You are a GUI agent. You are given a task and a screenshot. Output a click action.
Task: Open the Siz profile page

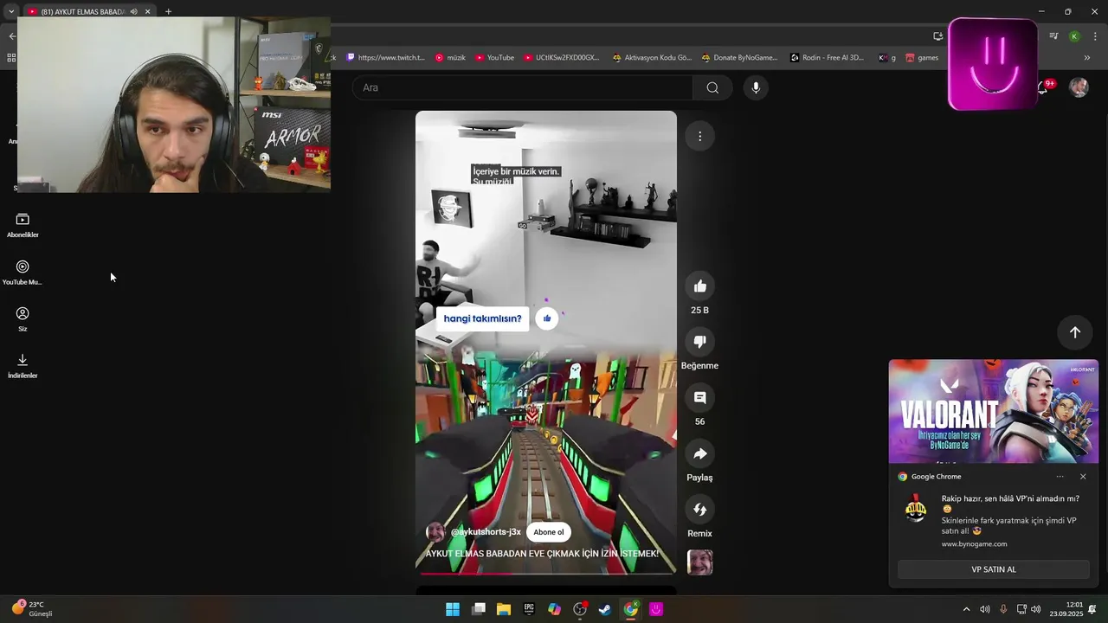[23, 319]
